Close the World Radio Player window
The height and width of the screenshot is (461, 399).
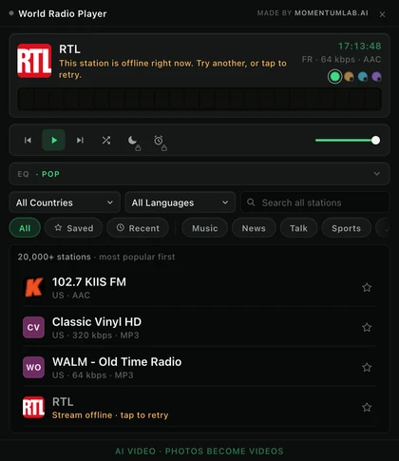pyautogui.click(x=382, y=14)
